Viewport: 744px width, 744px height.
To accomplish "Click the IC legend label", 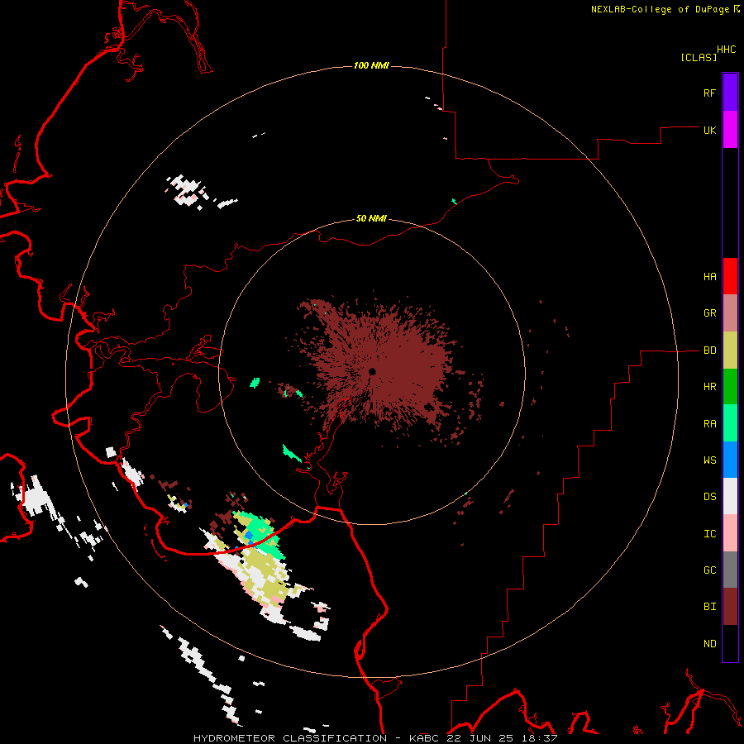I will [x=709, y=534].
